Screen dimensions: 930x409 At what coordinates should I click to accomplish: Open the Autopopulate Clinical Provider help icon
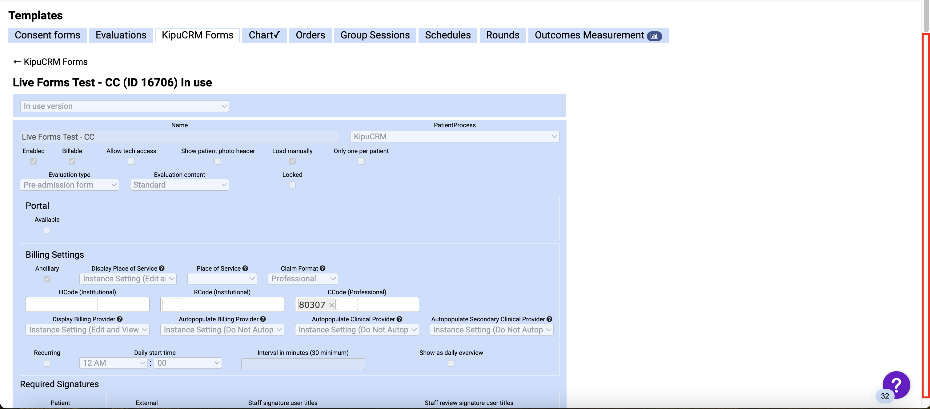[399, 319]
